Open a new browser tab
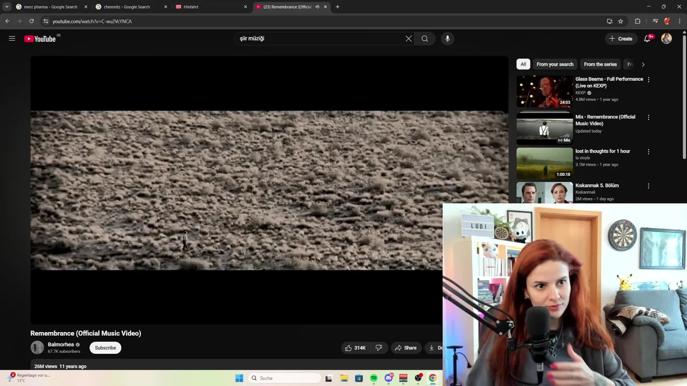Image resolution: width=687 pixels, height=386 pixels. point(337,7)
